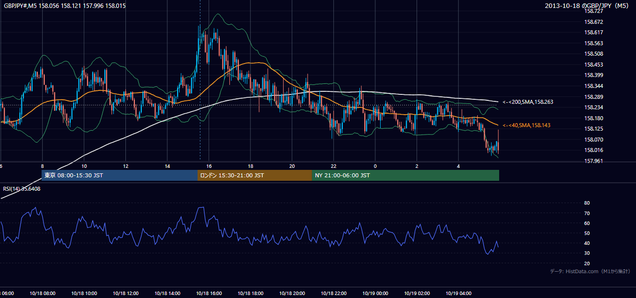Select the 東京 08:00-15:30 JST session bar

tap(119, 175)
